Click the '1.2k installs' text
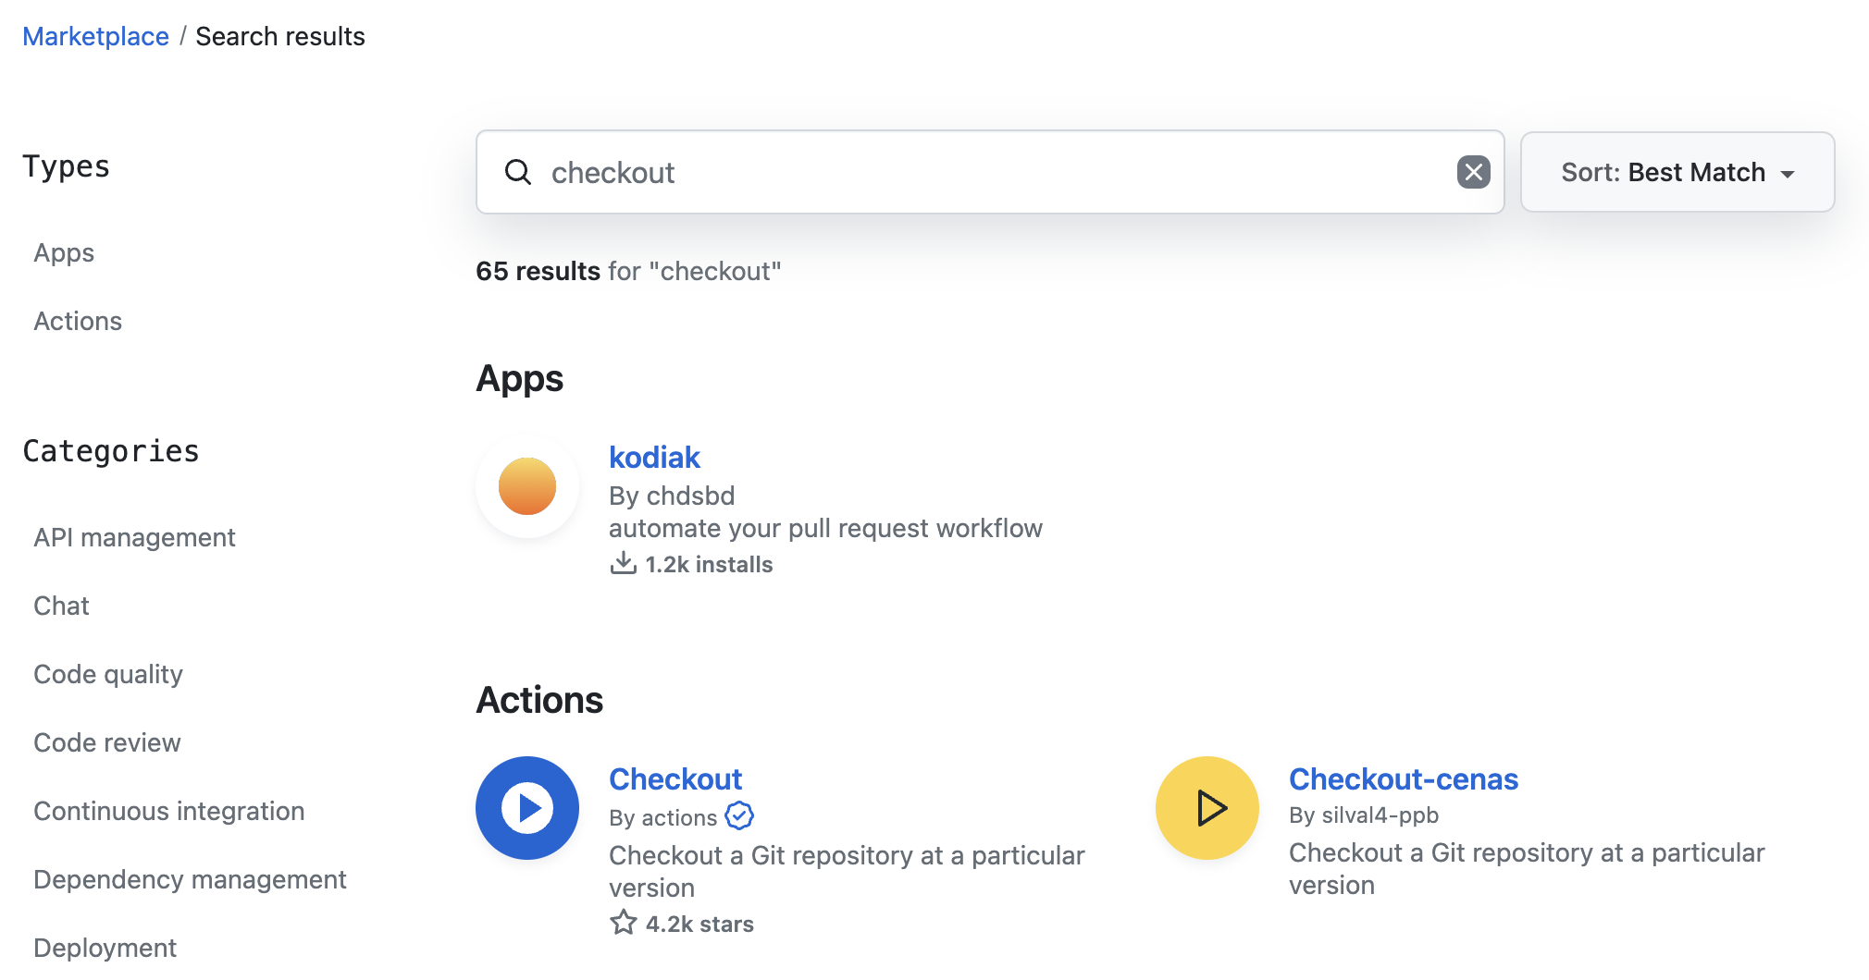The image size is (1869, 980). (x=709, y=564)
